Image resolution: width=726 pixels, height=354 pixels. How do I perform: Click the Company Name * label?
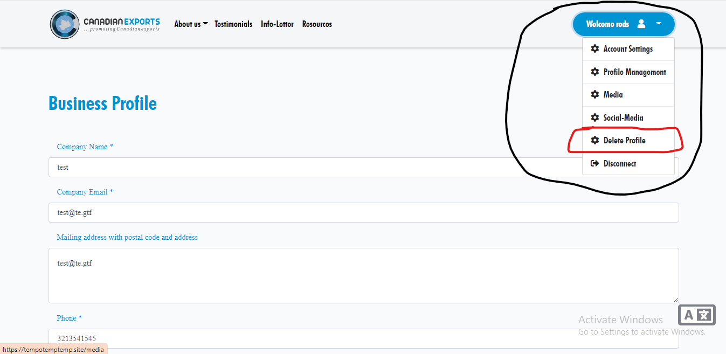pyautogui.click(x=85, y=147)
